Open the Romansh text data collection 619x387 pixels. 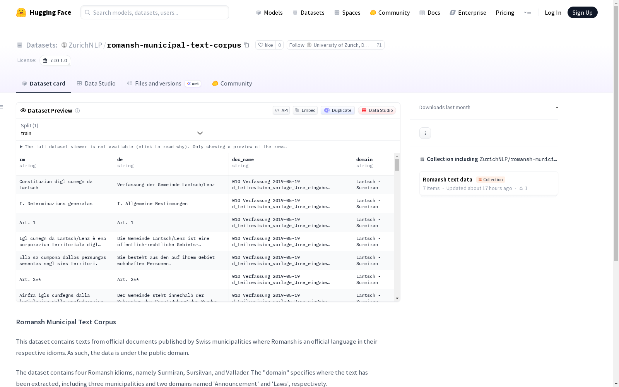pyautogui.click(x=489, y=183)
